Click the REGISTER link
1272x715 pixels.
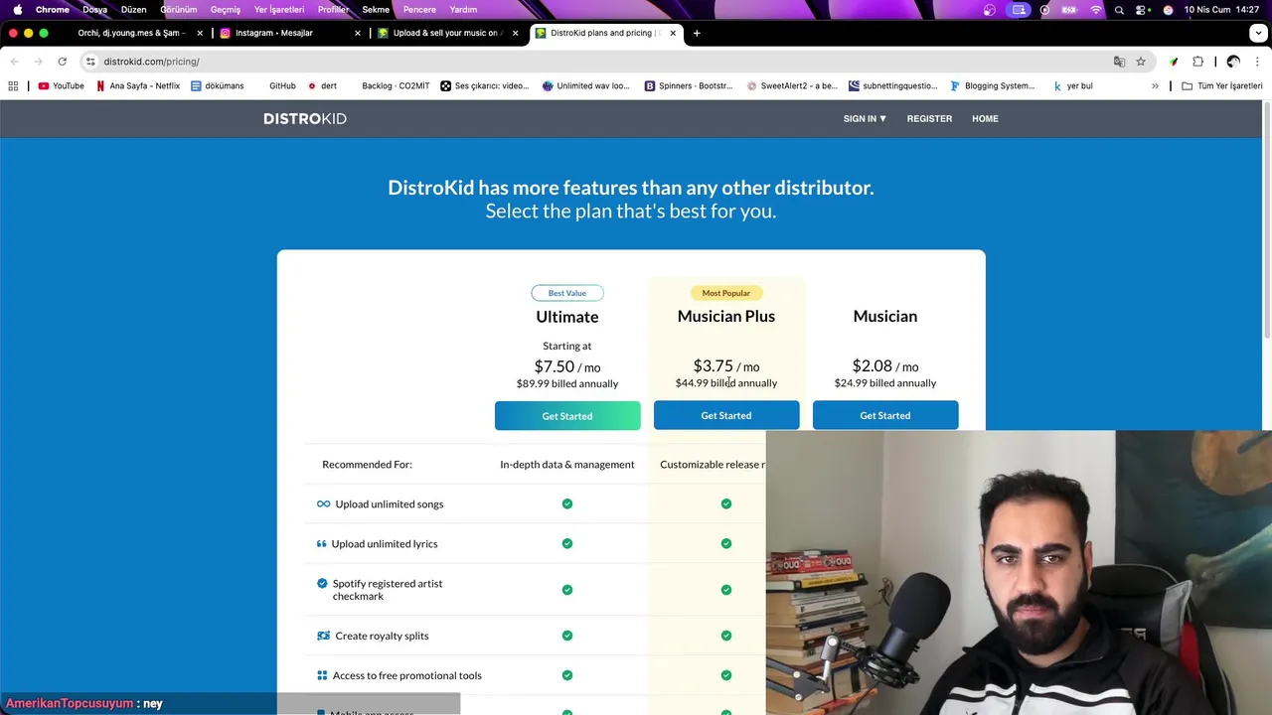pyautogui.click(x=929, y=118)
